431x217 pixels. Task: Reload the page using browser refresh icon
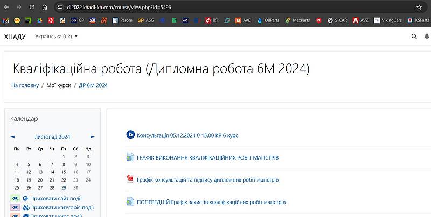pyautogui.click(x=32, y=7)
